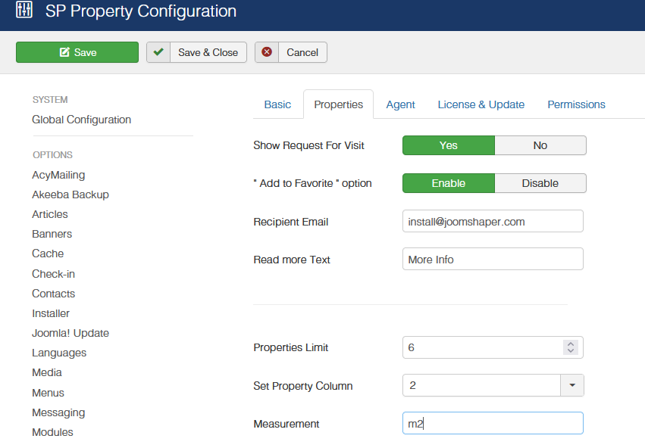The height and width of the screenshot is (448, 645).
Task: Select Joomla! Update in the options list
Action: point(70,333)
